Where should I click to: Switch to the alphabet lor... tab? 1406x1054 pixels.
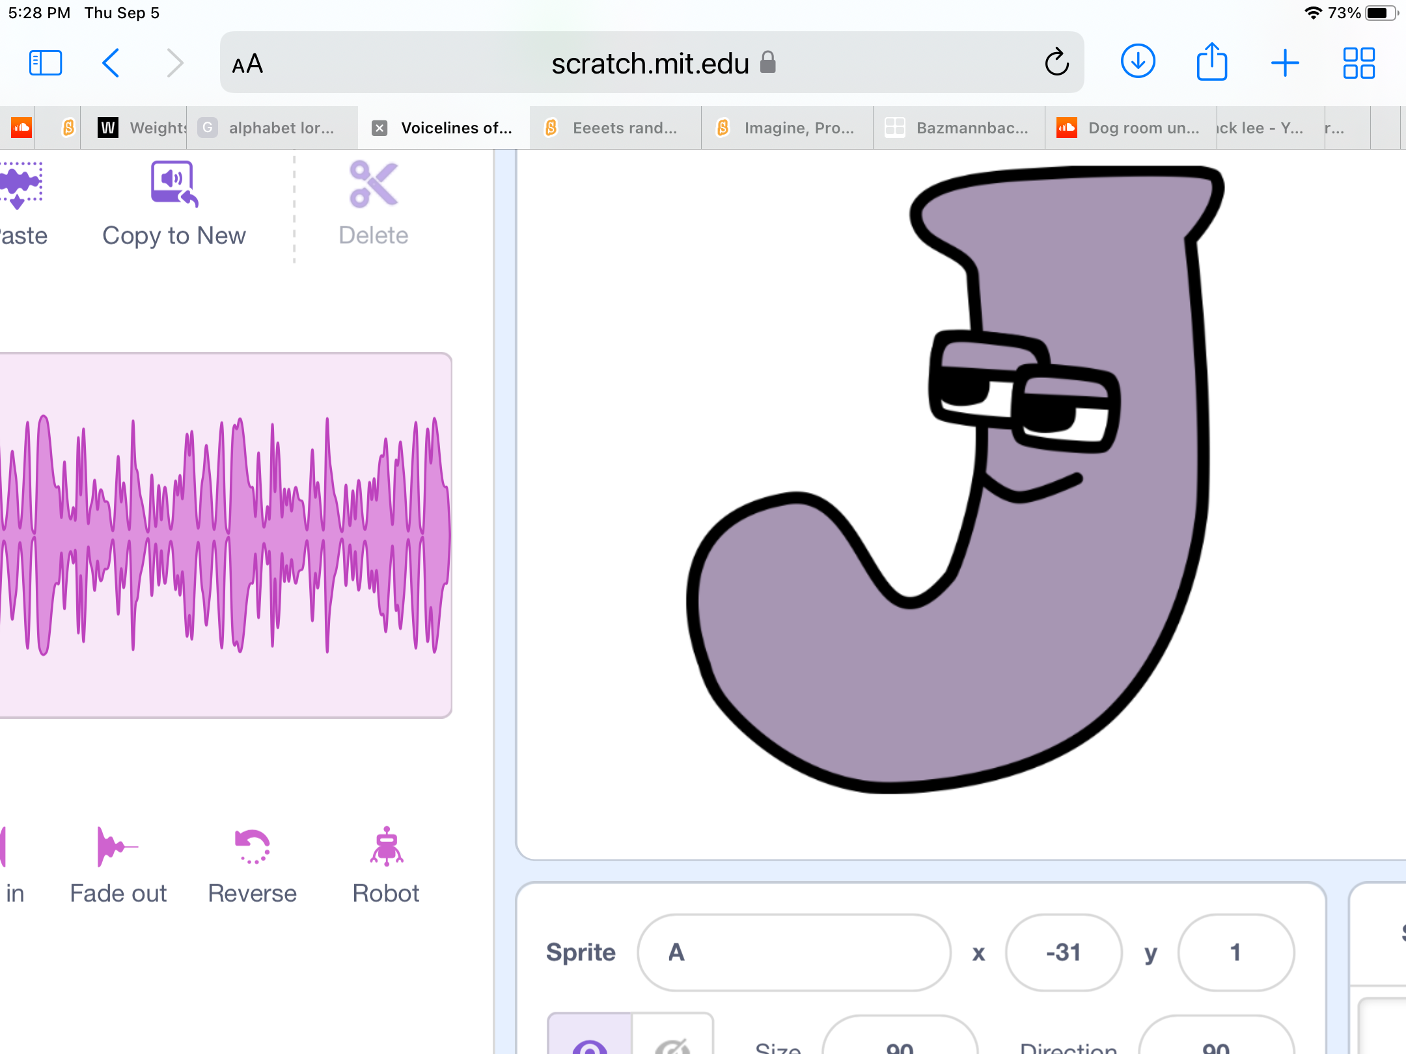pyautogui.click(x=272, y=128)
